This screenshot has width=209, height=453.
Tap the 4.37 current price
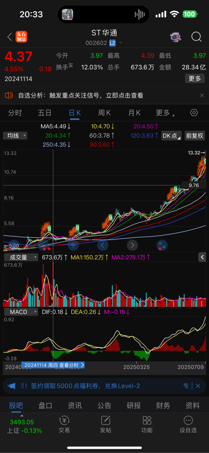click(x=19, y=57)
